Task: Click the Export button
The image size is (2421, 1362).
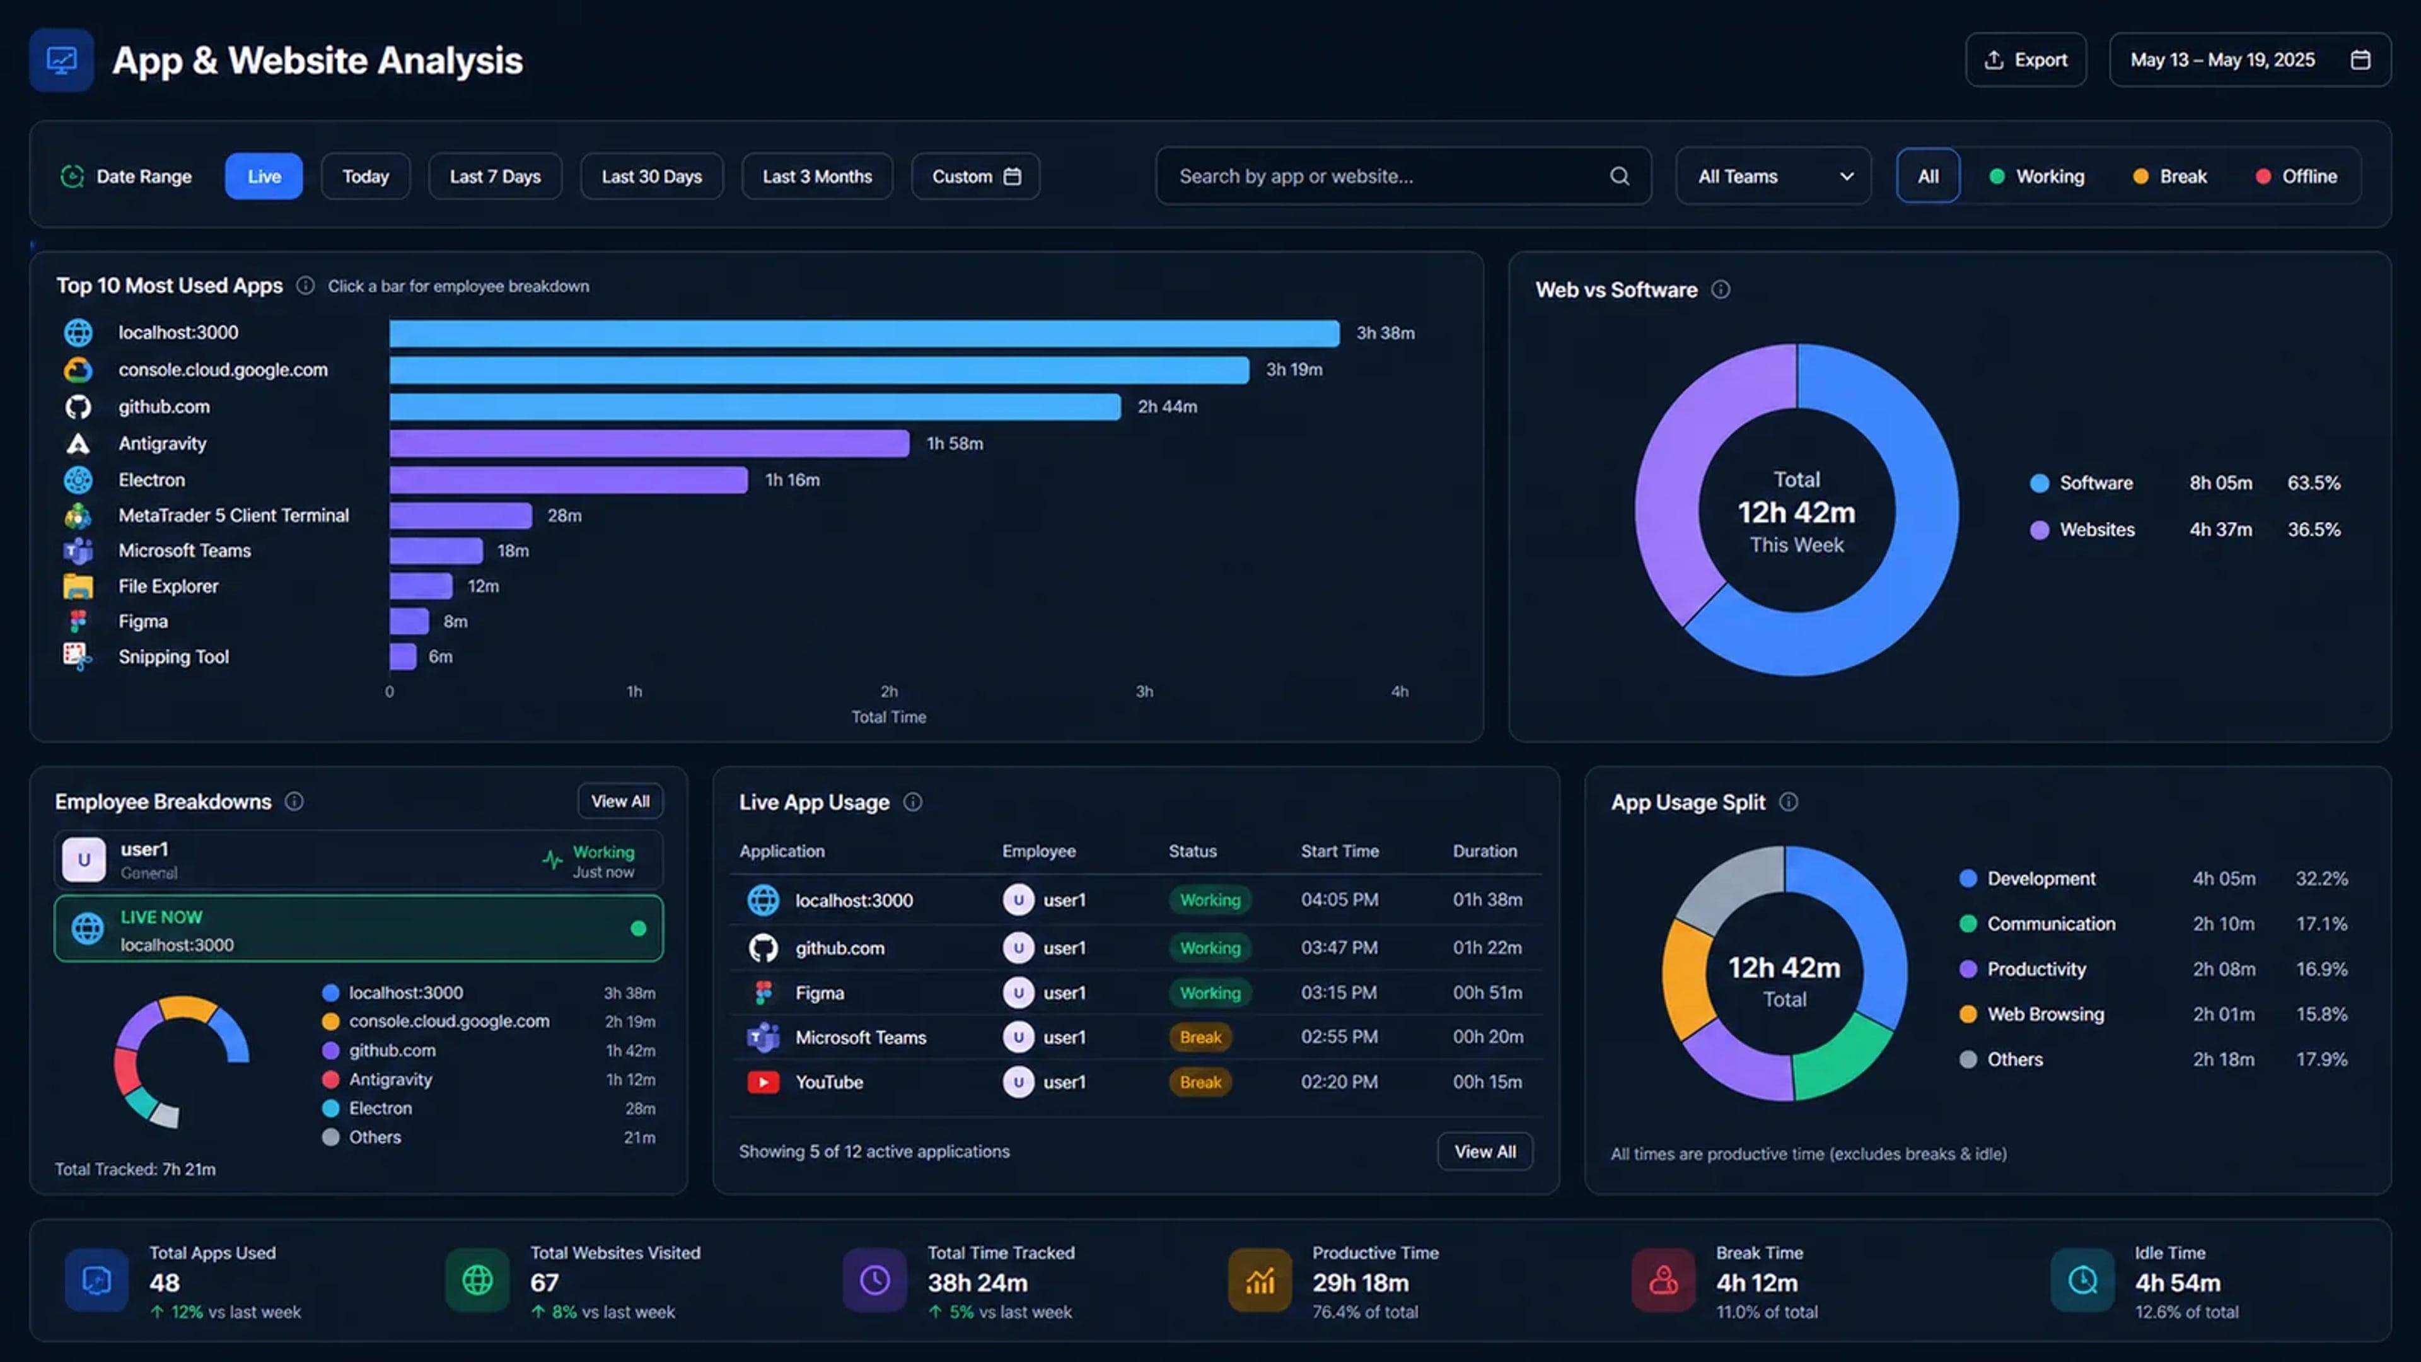Action: coord(2025,60)
